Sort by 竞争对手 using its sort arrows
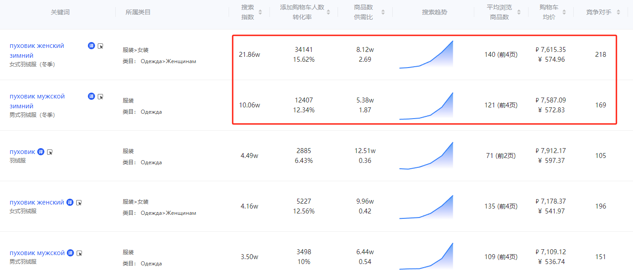This screenshot has width=633, height=277. click(619, 12)
